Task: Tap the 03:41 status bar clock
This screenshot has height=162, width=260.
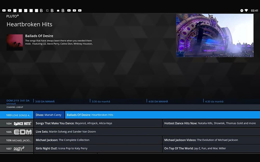Action: click(x=255, y=11)
